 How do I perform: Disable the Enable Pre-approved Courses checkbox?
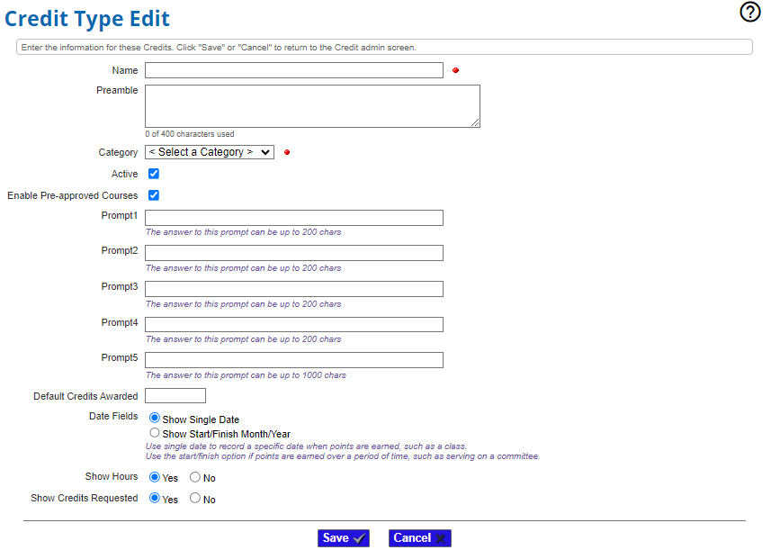(x=154, y=195)
